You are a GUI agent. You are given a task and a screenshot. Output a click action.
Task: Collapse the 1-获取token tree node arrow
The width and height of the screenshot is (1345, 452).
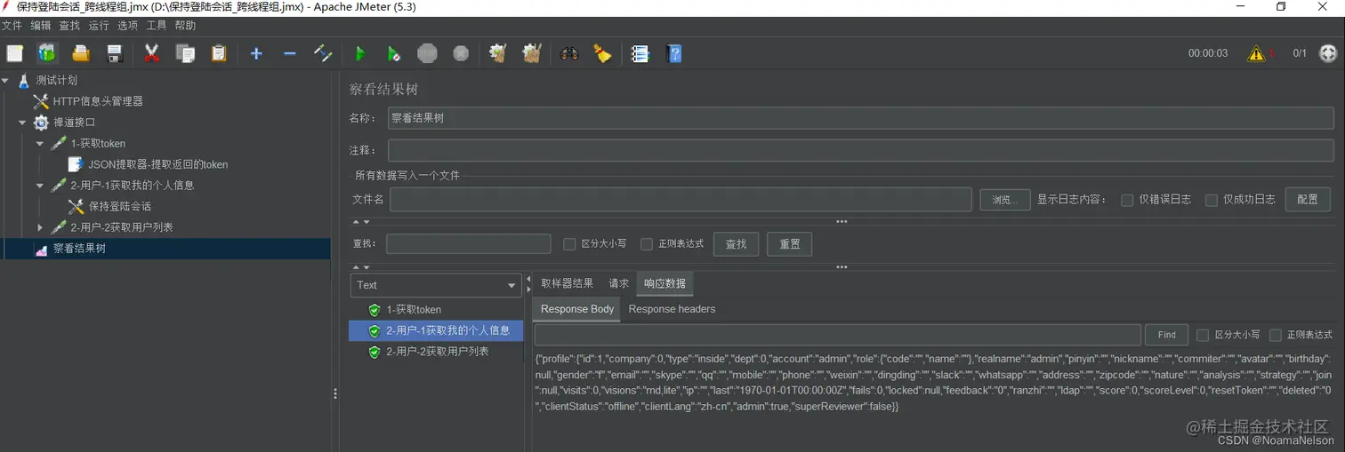click(40, 144)
